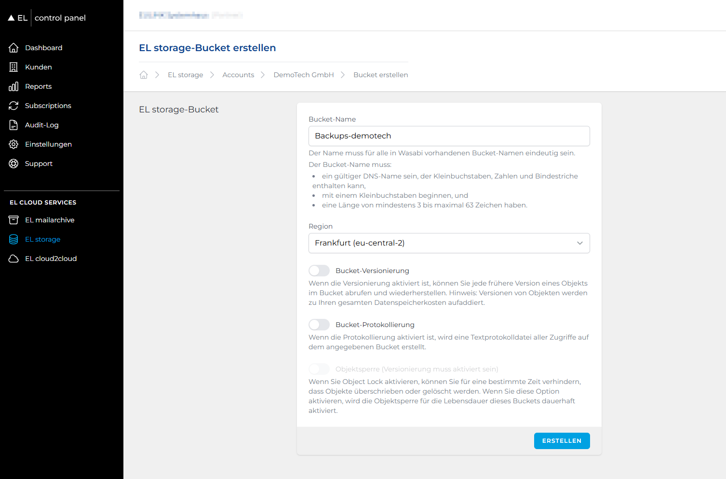Click the Bucket-Name input field
Screen dimensions: 726x479
coord(448,136)
